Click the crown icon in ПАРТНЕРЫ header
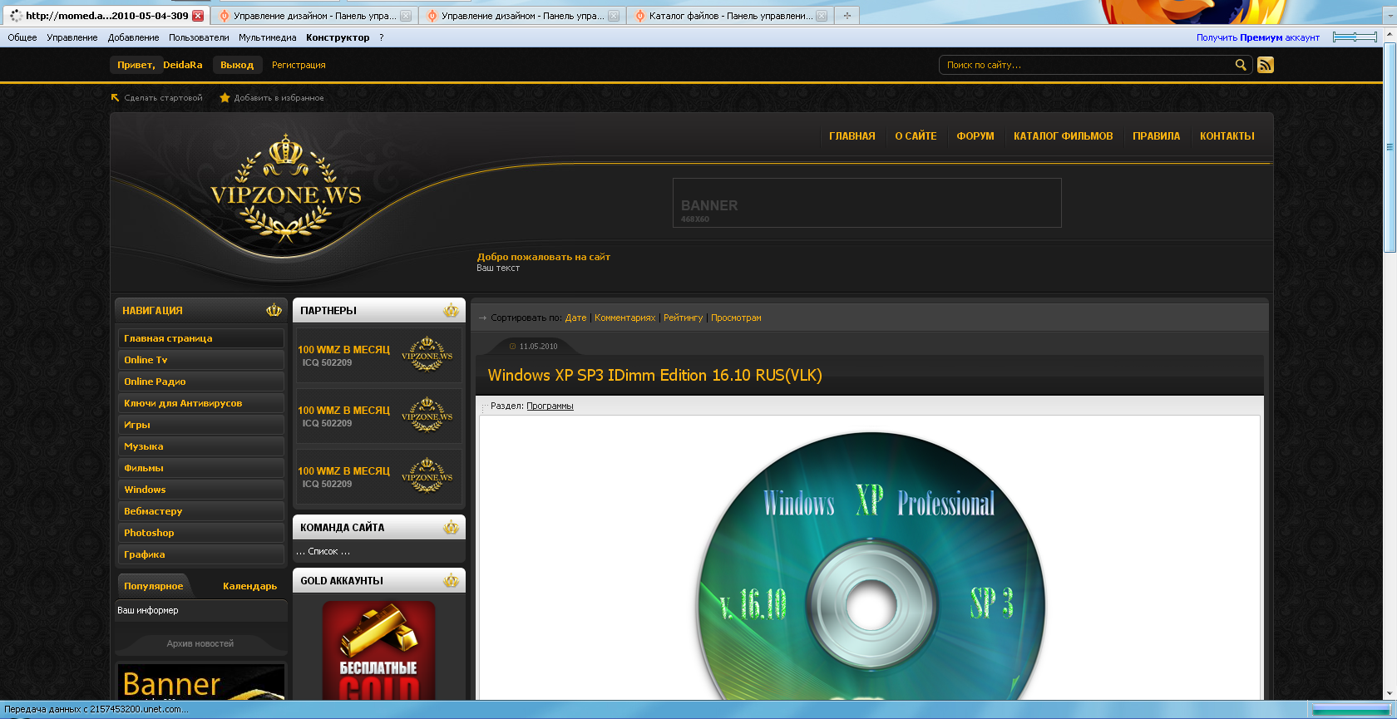 tap(451, 310)
